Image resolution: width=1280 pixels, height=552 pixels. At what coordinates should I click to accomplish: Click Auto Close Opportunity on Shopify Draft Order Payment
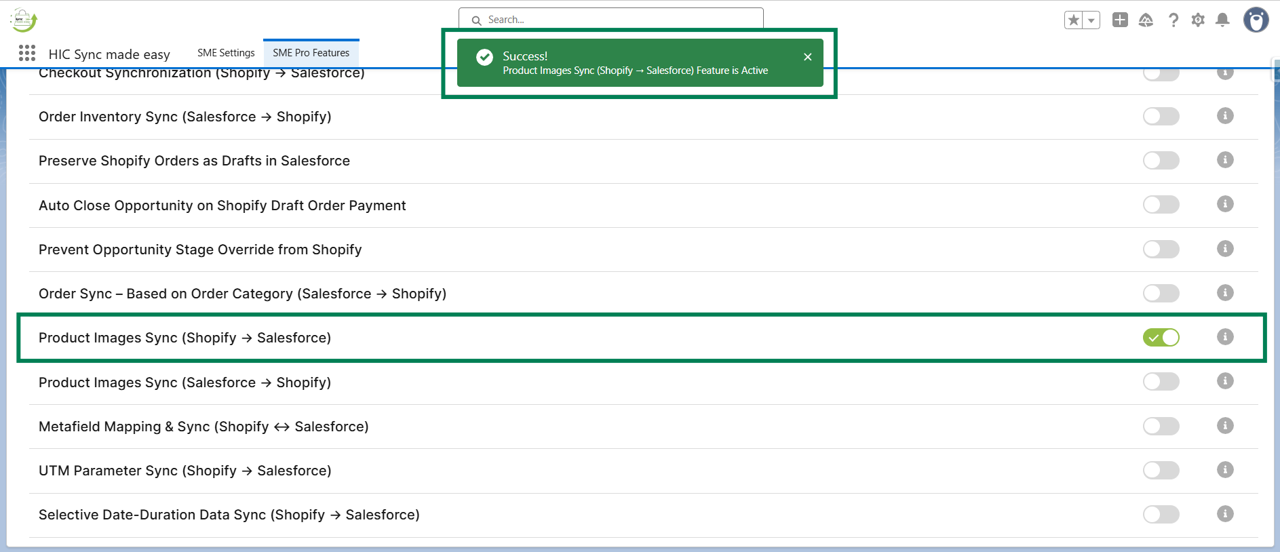click(222, 205)
